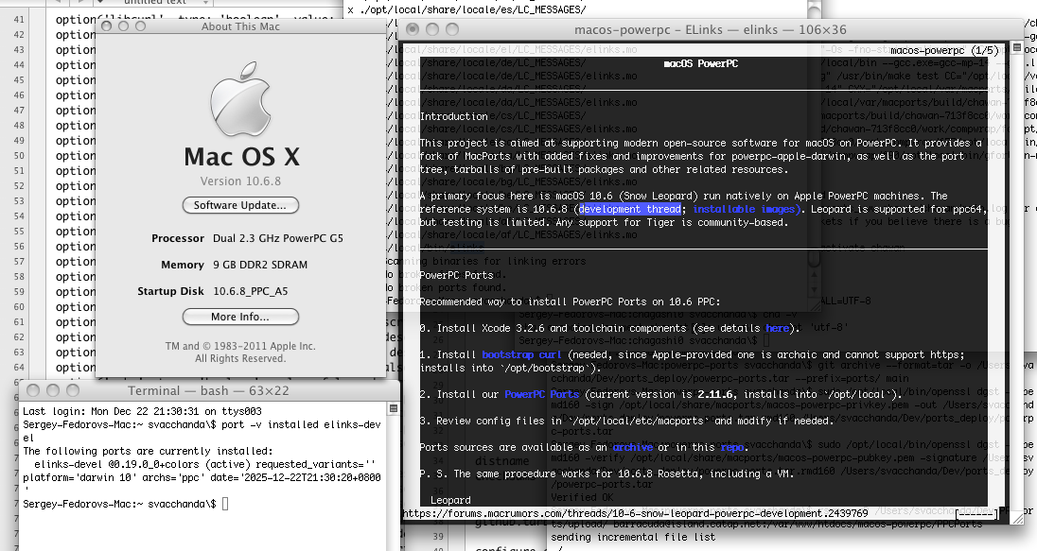Click the Leopard heading near ELinks bottom
Viewport: 1037px width, 551px height.
[450, 500]
